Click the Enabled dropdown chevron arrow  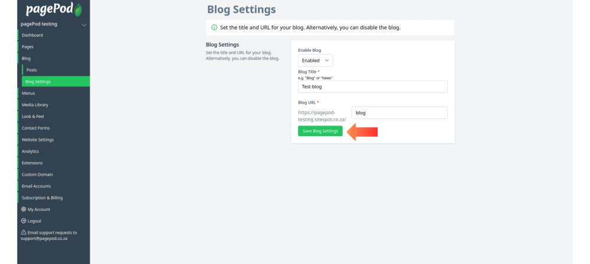coord(327,61)
